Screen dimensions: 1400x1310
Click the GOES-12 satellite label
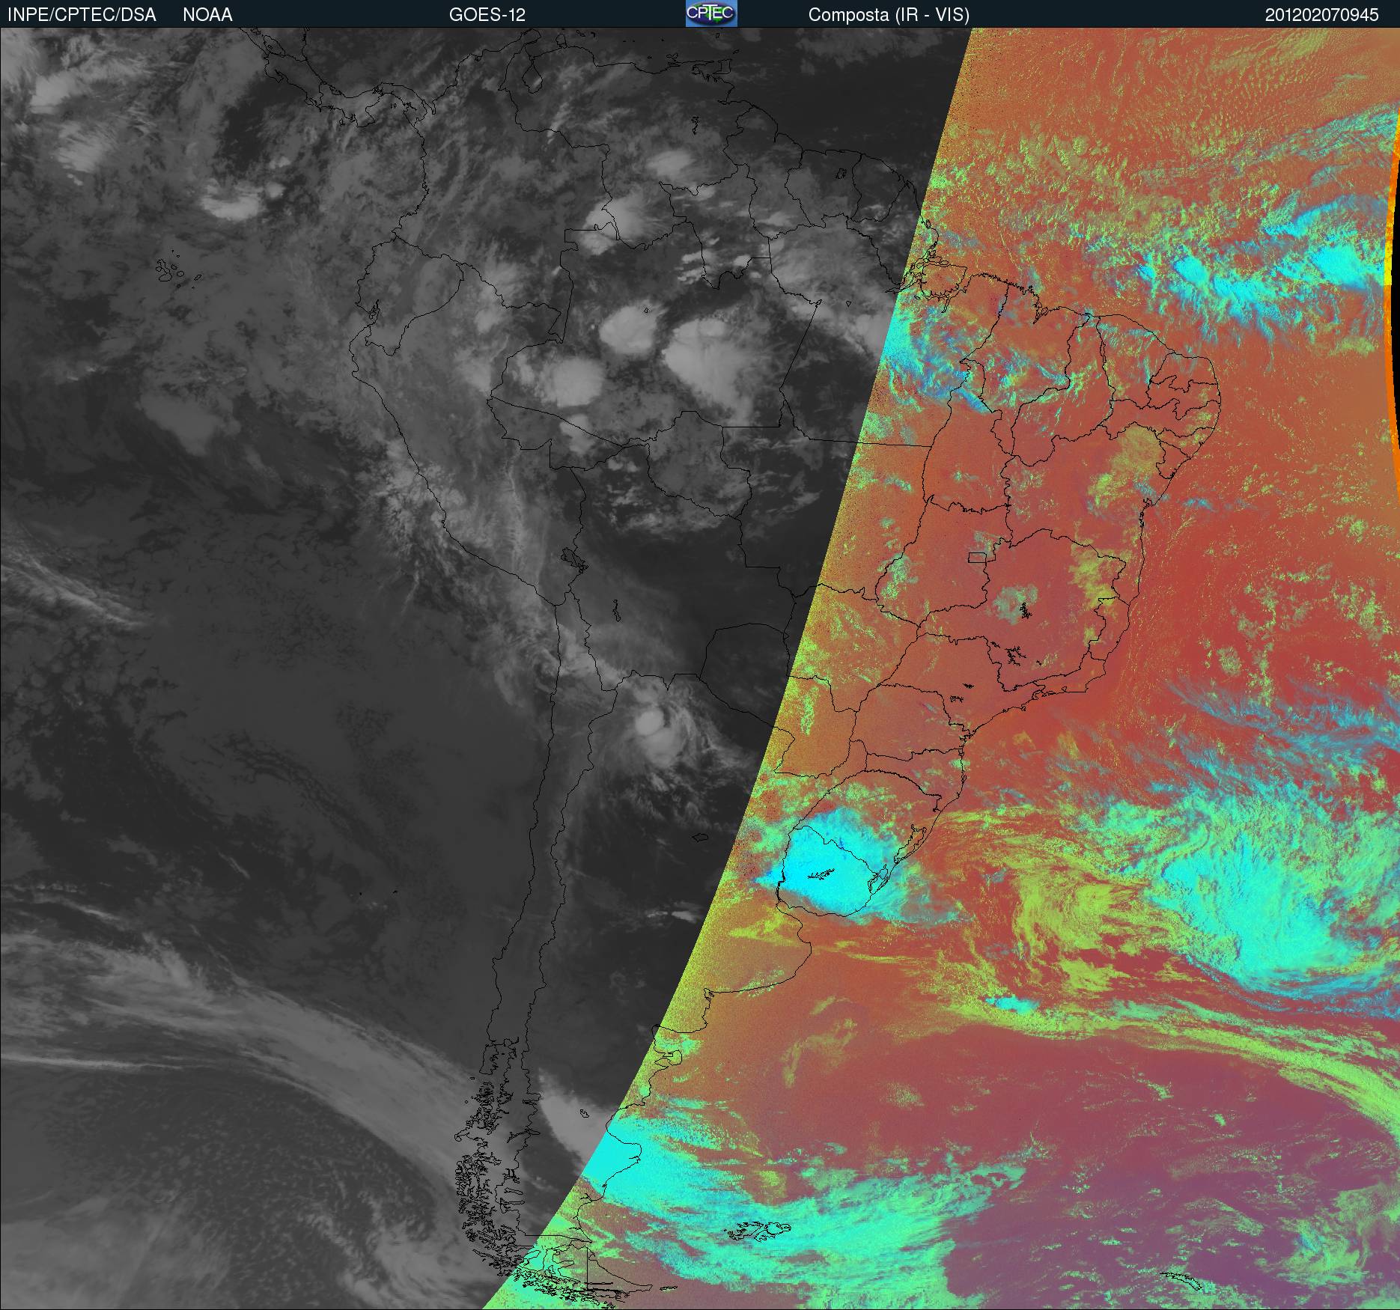[x=487, y=15]
